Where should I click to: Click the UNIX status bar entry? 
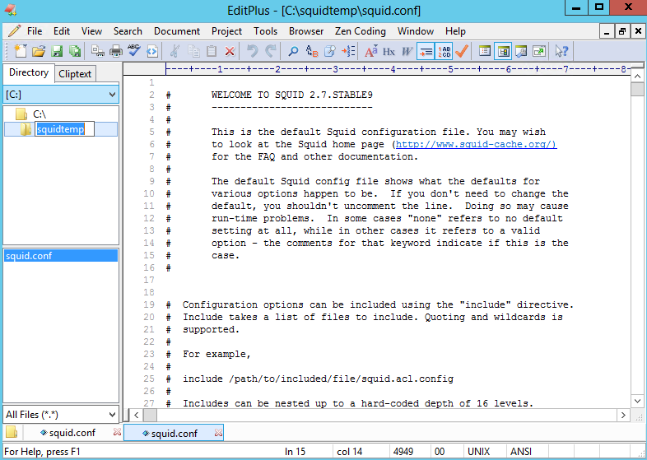pos(478,452)
